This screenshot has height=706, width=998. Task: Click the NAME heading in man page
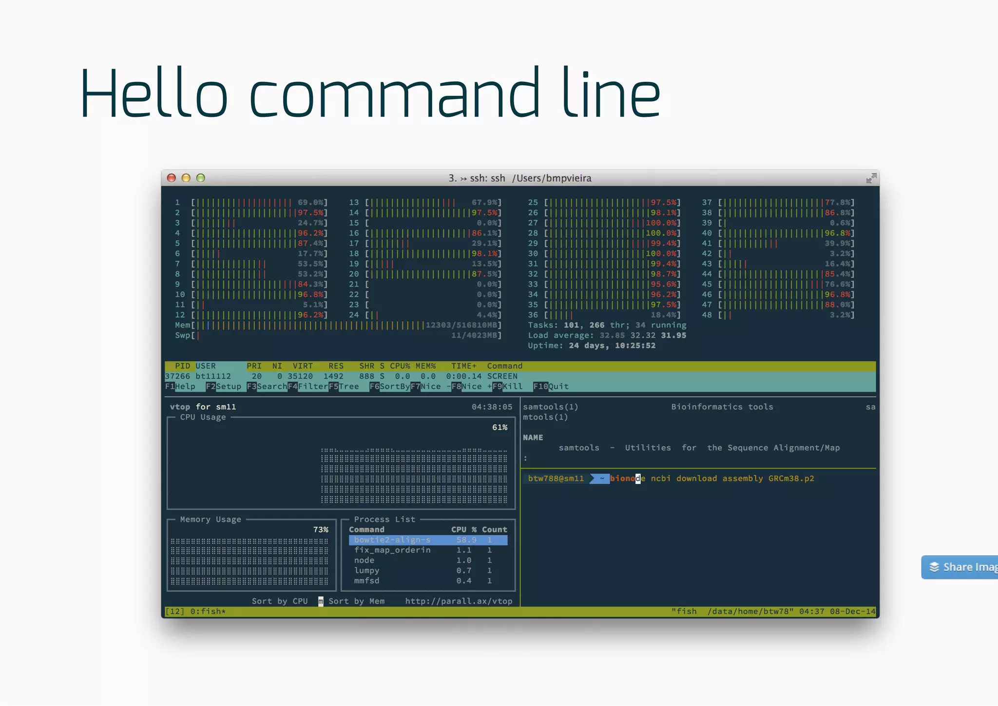[533, 438]
